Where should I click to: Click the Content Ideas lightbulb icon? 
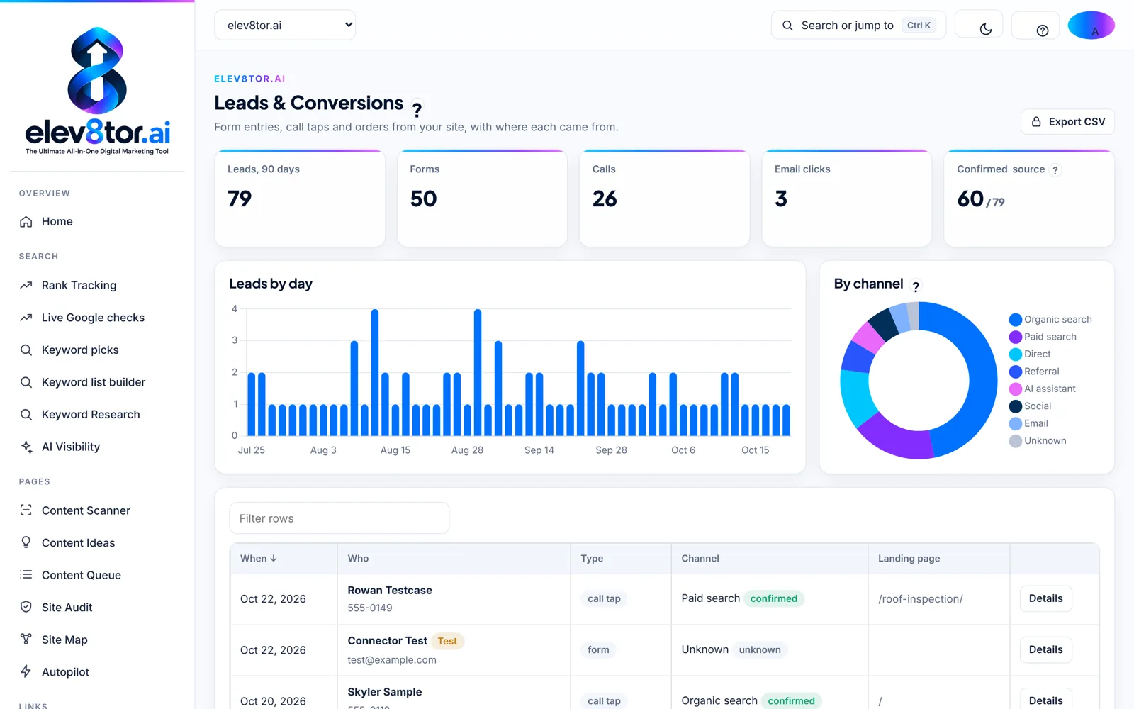[26, 542]
